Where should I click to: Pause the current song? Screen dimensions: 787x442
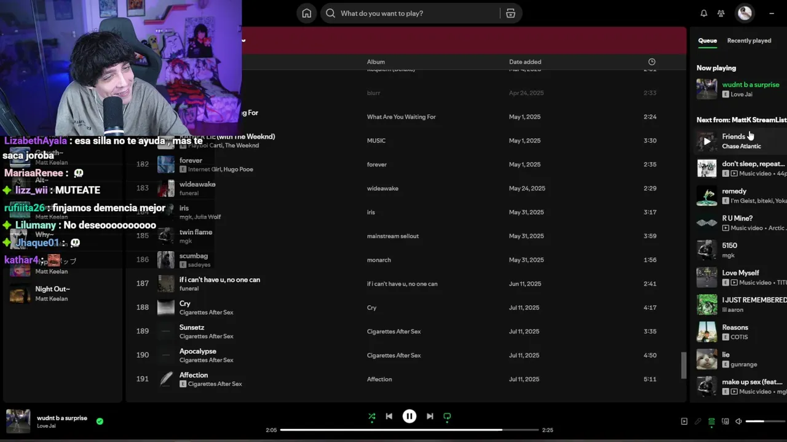click(409, 416)
